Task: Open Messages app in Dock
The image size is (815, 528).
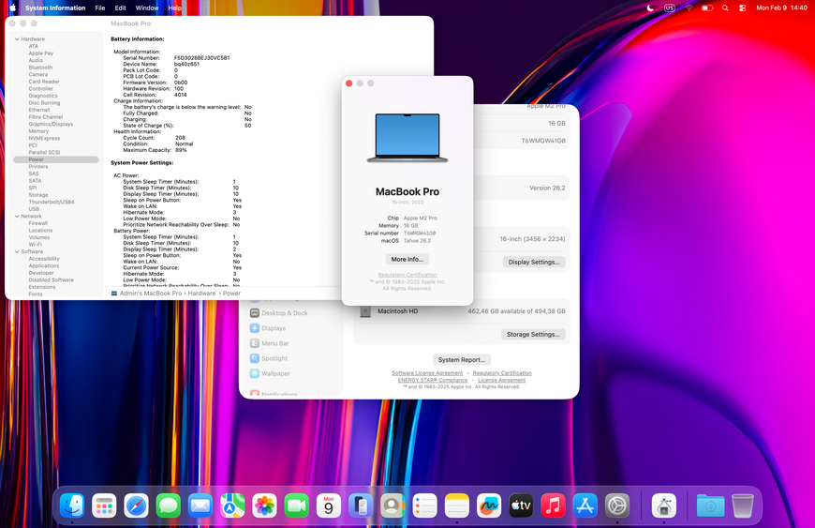Action: (169, 505)
